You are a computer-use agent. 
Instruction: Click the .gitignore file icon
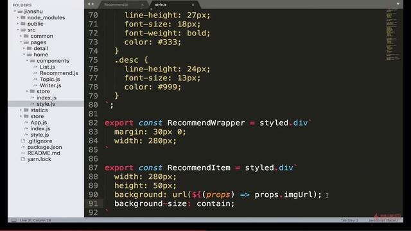[23, 141]
